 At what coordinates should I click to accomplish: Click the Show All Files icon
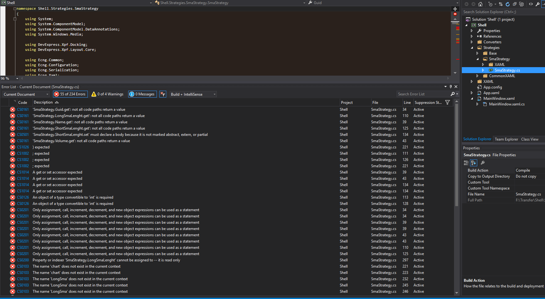click(x=521, y=4)
